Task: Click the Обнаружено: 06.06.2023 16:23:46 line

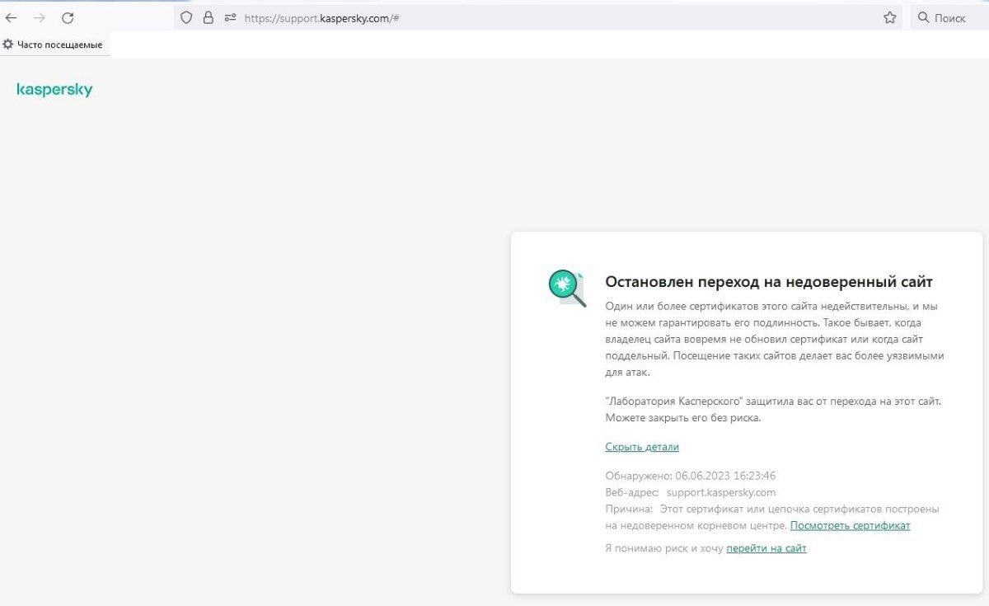Action: (x=691, y=476)
